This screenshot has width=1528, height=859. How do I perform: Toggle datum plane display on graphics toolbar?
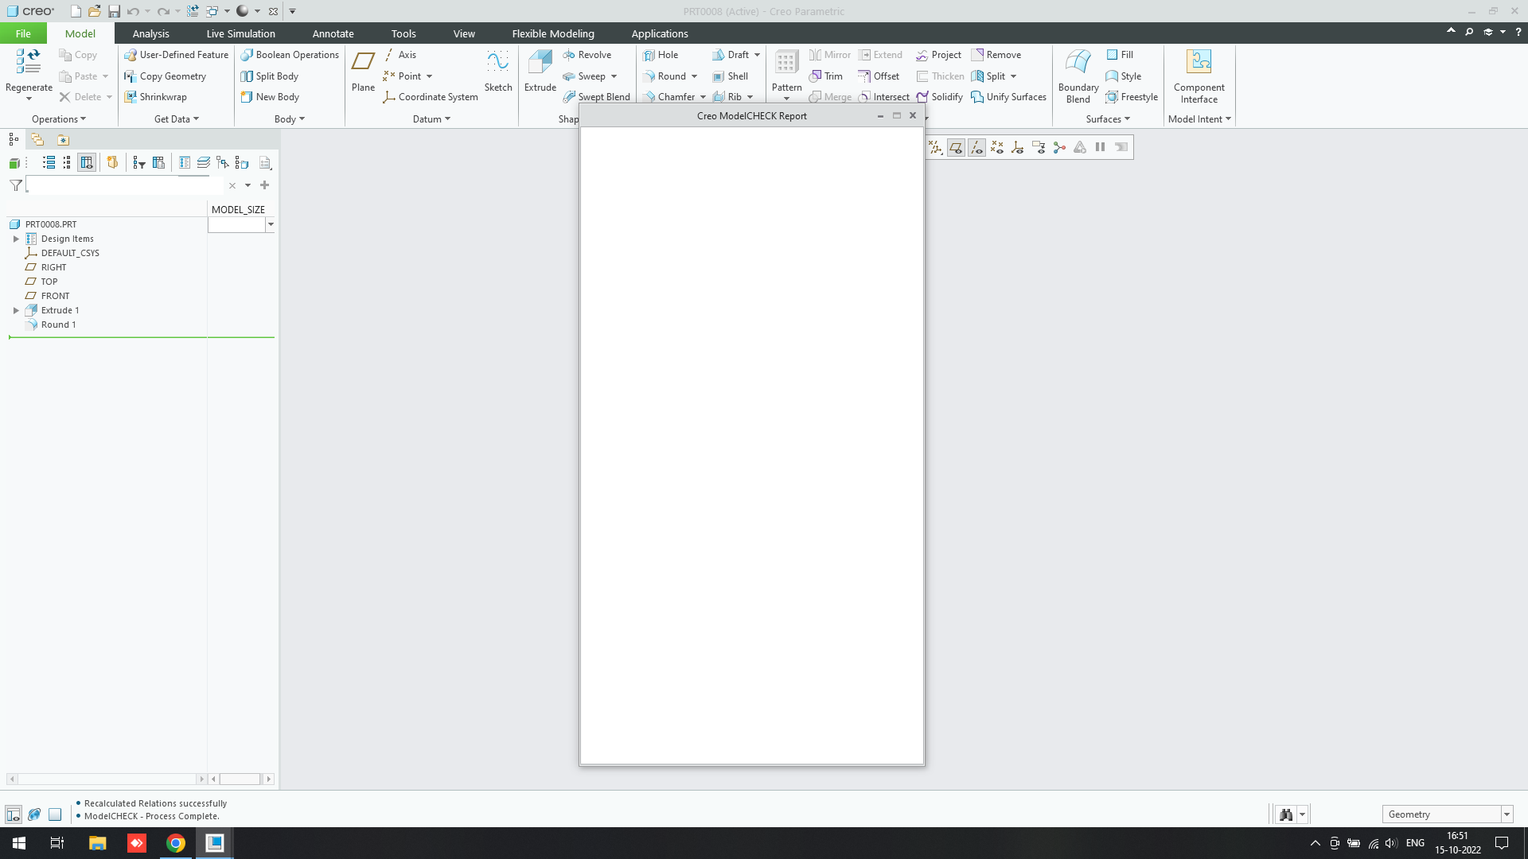pyautogui.click(x=956, y=147)
